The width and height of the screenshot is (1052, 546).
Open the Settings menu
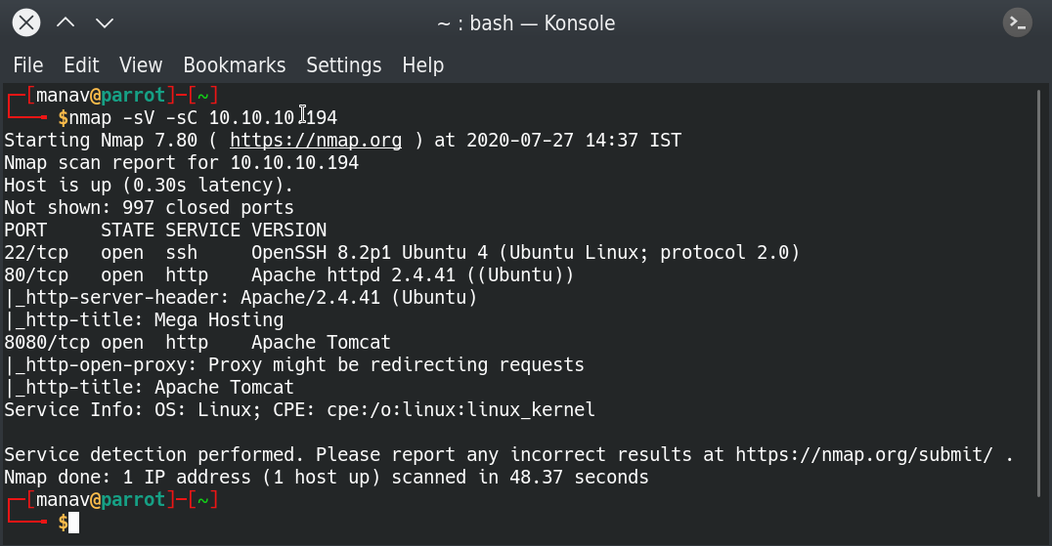[343, 65]
